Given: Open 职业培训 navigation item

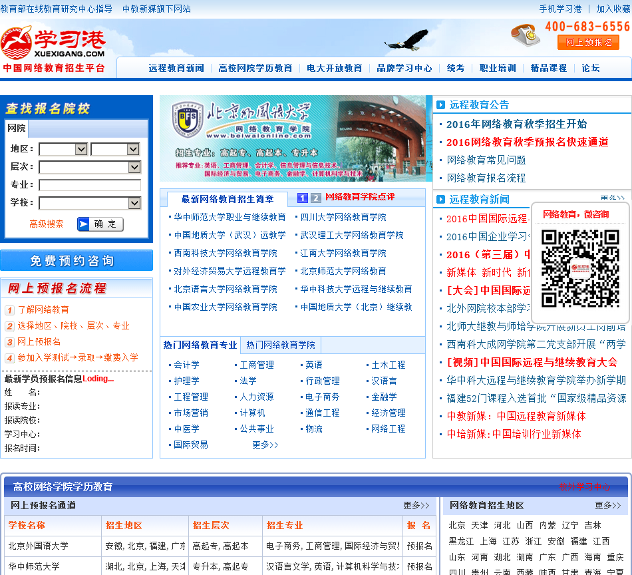Looking at the screenshot, I should pos(498,68).
